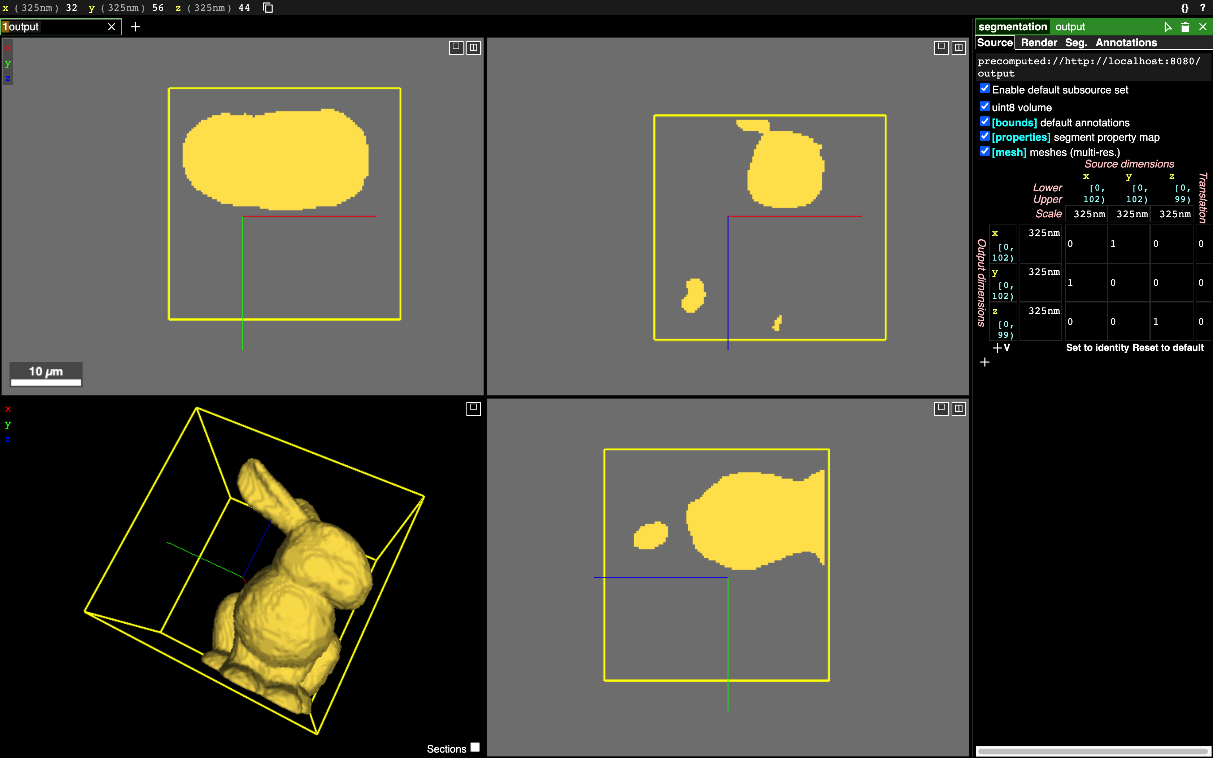Open the help question mark icon
1213x758 pixels.
[1203, 8]
